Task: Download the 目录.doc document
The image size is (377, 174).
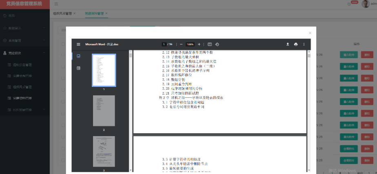Action: 288,44
